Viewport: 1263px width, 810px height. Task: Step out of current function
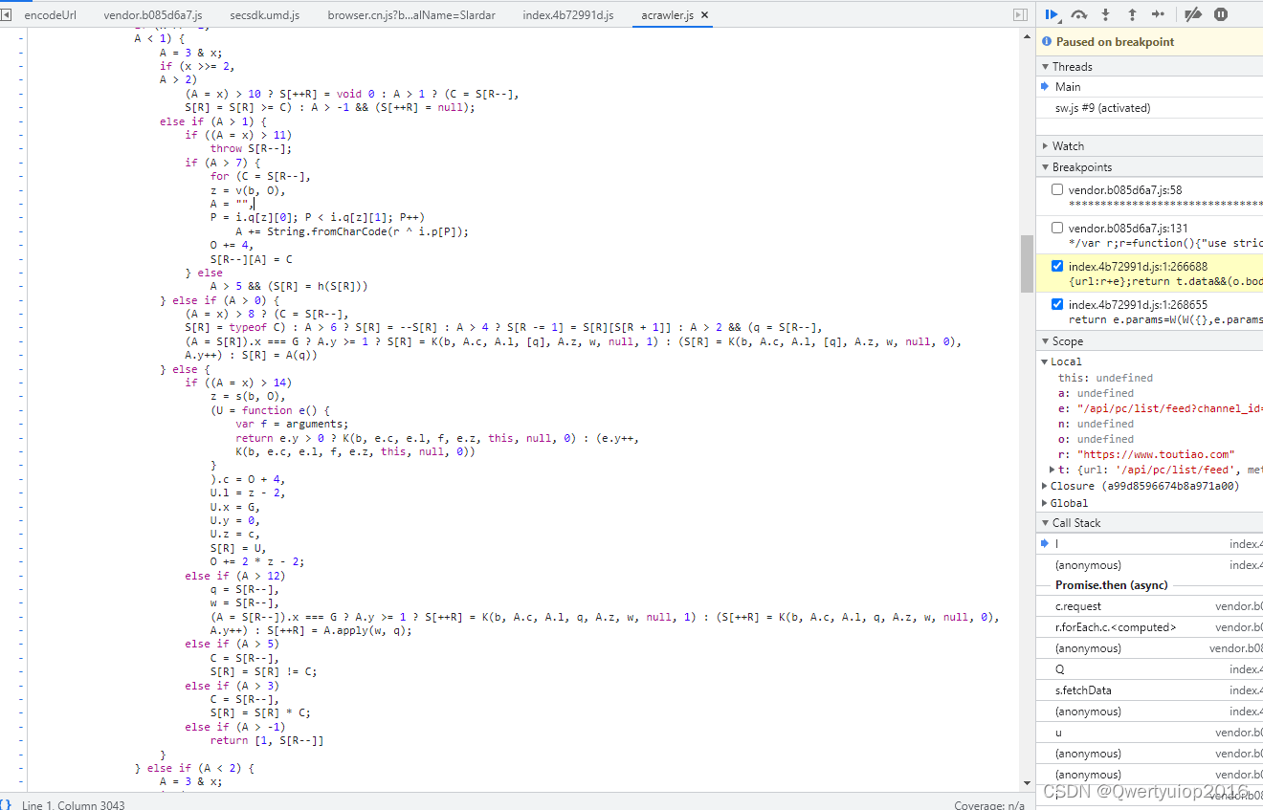[x=1132, y=14]
